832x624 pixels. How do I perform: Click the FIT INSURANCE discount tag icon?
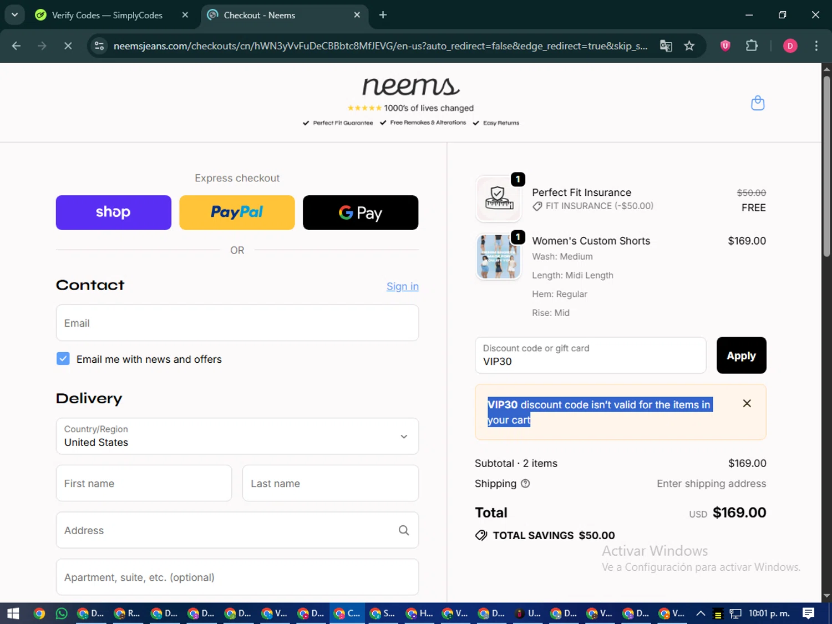pos(537,206)
